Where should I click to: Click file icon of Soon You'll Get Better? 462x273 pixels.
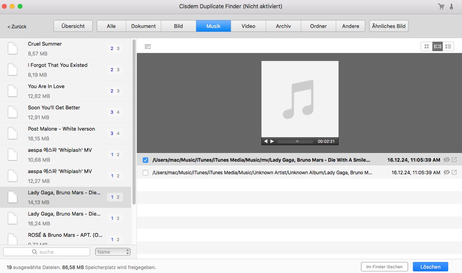[x=12, y=112]
